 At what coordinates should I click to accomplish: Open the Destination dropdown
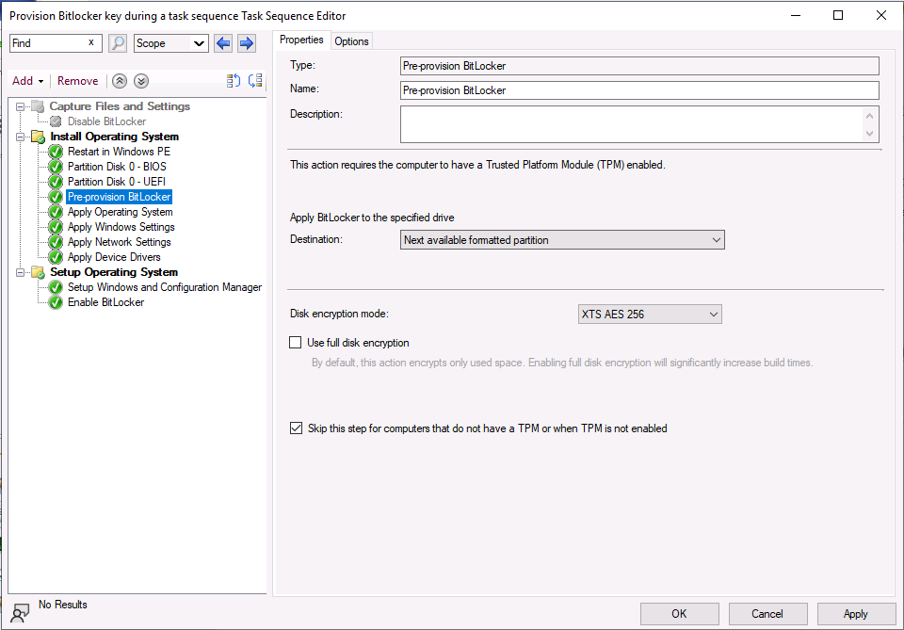(562, 240)
